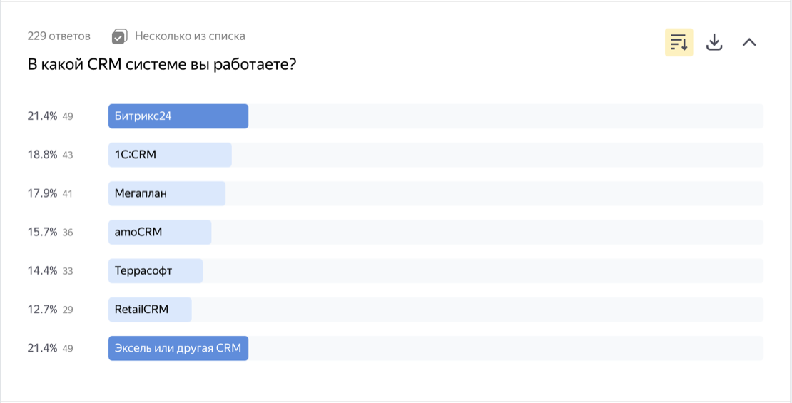Collapse the question card with chevron
The width and height of the screenshot is (792, 403).
coord(750,42)
